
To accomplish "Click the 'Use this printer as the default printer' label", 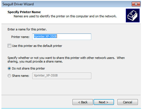I will pyautogui.click(x=37, y=46).
